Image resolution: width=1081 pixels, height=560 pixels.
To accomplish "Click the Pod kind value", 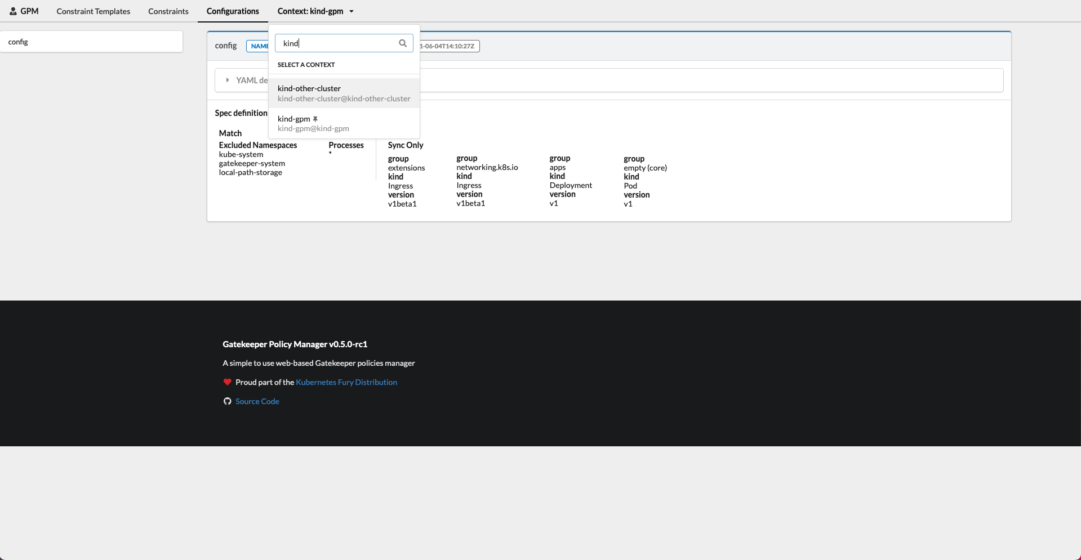I will click(630, 186).
